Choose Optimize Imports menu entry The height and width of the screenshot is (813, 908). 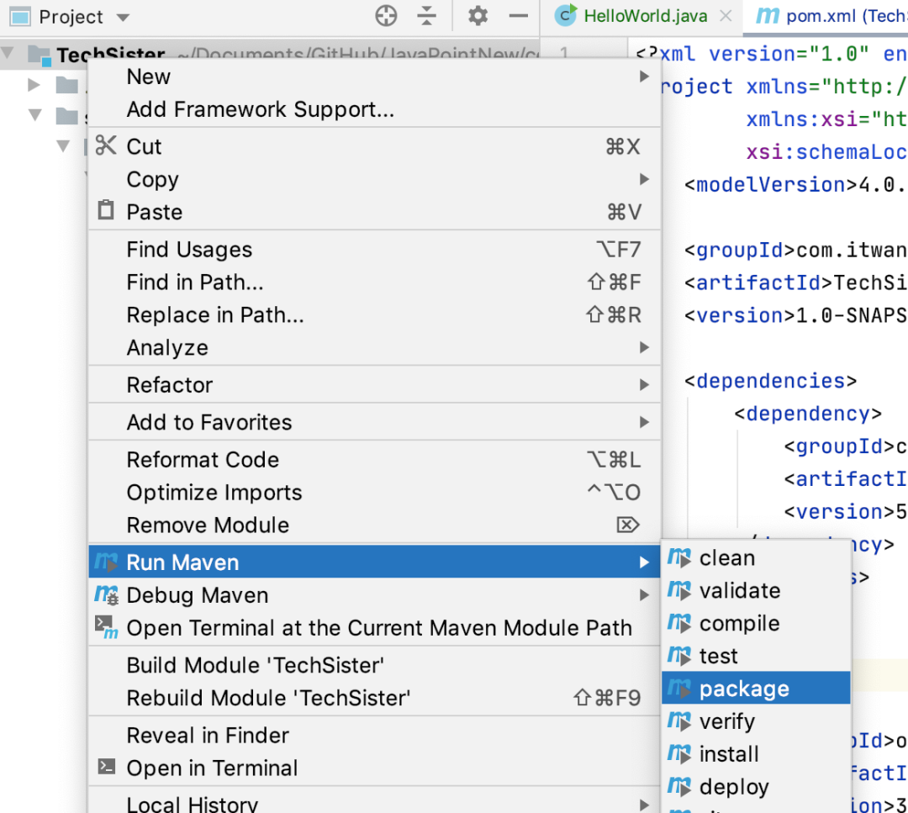[x=375, y=493]
